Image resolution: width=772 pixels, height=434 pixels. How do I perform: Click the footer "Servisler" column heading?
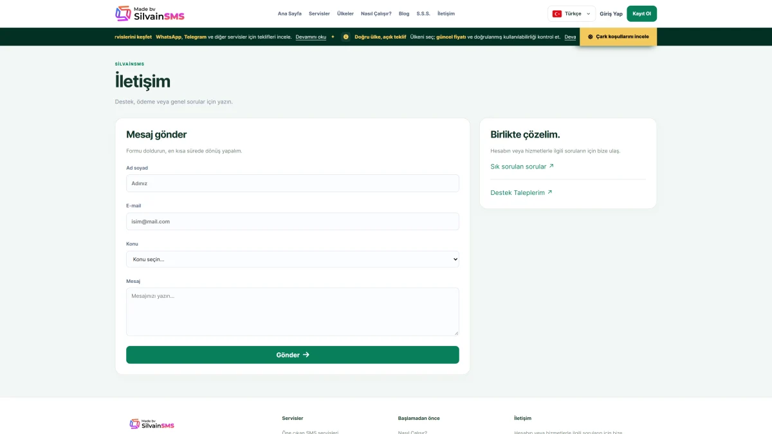click(293, 418)
